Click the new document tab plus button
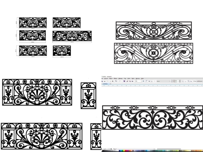203x152 pixels. click(x=110, y=84)
